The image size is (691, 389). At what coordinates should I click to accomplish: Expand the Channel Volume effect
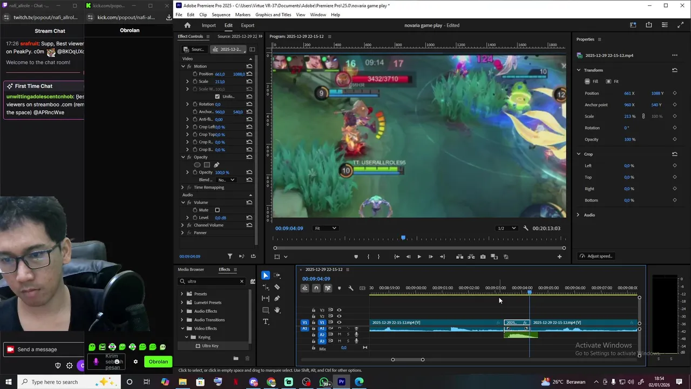(182, 225)
